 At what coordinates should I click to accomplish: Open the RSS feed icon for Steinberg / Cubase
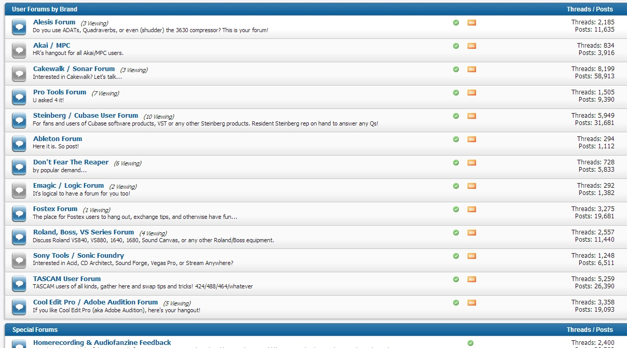[x=471, y=116]
